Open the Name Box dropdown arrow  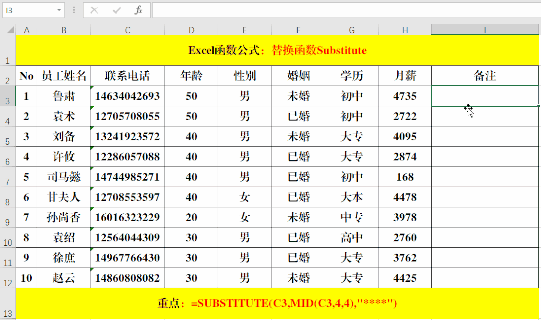pyautogui.click(x=59, y=10)
